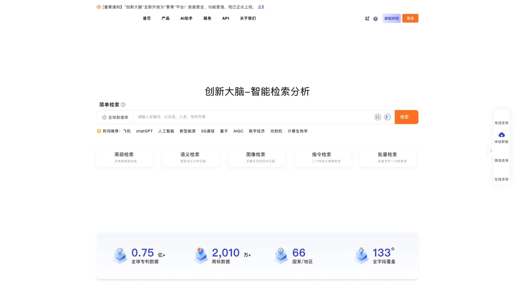
Task: Click the help icon beside 简单检索
Action: coord(123,105)
